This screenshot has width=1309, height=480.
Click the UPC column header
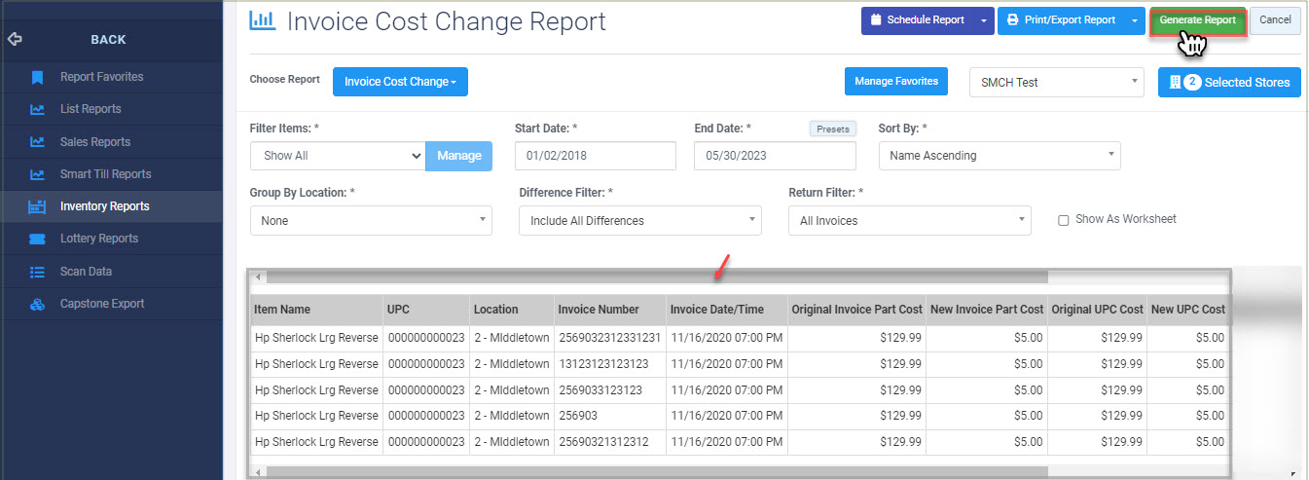pos(426,310)
